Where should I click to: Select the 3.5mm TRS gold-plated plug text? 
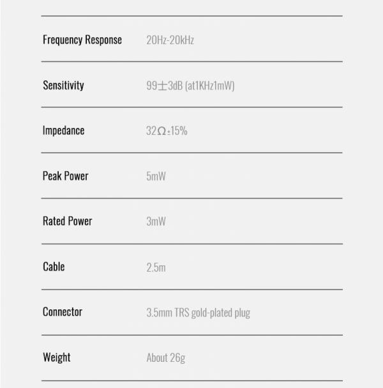pos(198,313)
